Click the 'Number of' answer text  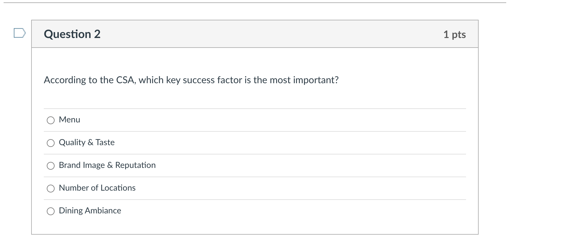click(78, 188)
